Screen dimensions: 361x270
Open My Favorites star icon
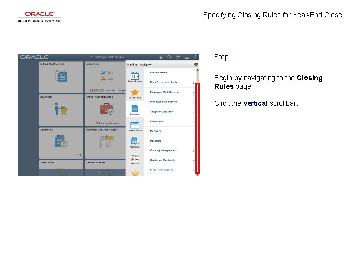(135, 93)
